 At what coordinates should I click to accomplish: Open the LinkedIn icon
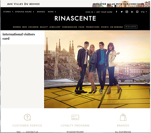click(132, 12)
